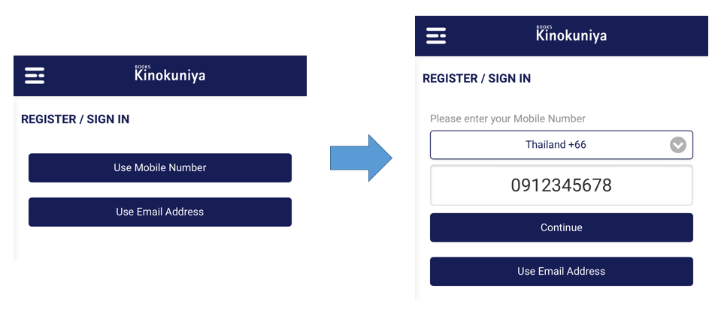
Task: Focus the mobile number field showing 0912345678
Action: point(562,185)
